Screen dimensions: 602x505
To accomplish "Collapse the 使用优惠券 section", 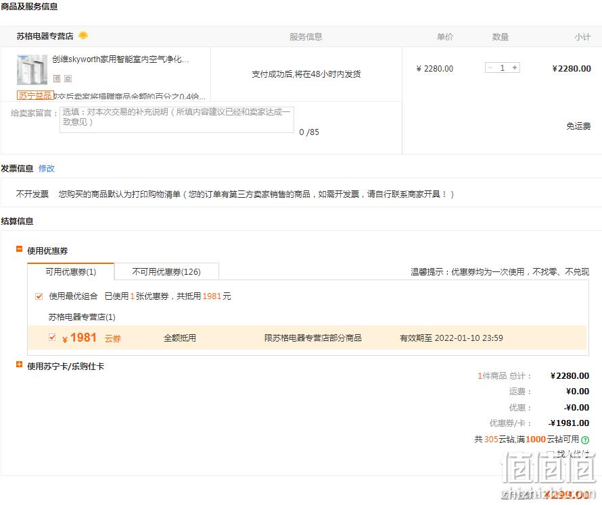I will 19,249.
